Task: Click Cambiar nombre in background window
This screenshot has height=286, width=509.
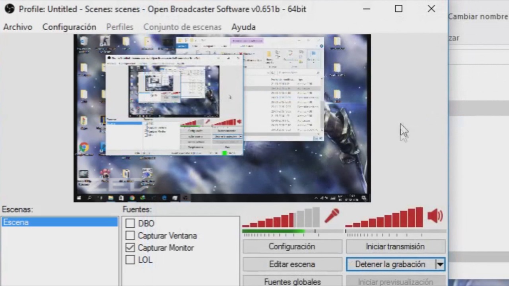Action: (478, 17)
